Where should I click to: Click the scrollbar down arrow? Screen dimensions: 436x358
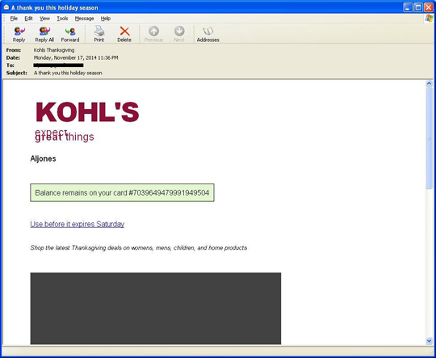429,340
